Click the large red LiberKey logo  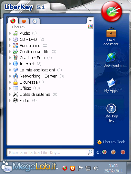pyautogui.click(x=111, y=12)
